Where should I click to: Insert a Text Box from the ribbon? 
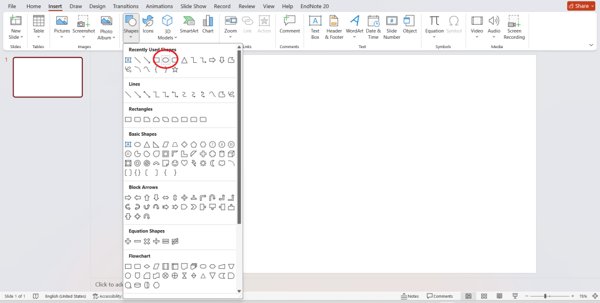tap(315, 26)
